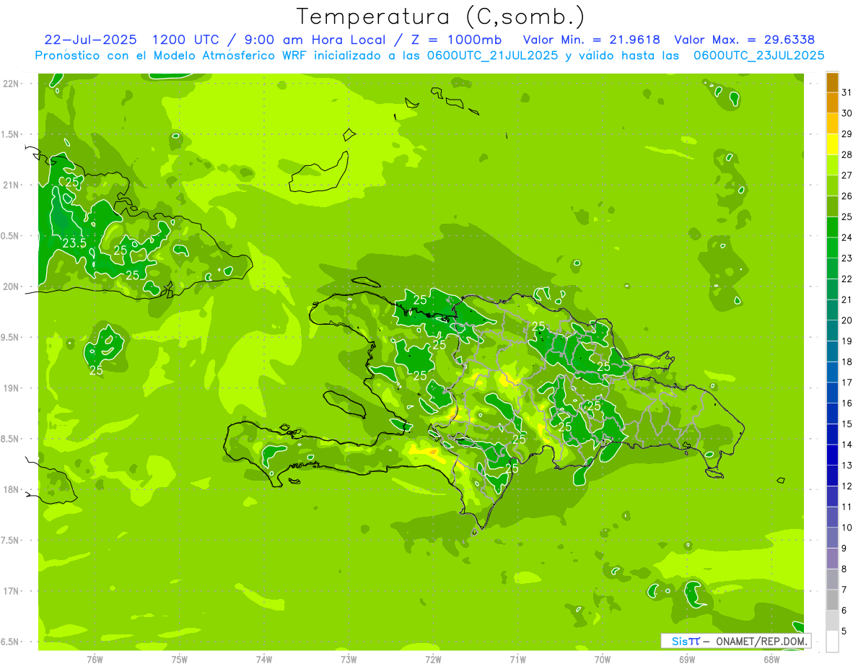Click the '26' value on the color scale
Screen dimensions: 866x669
(x=847, y=196)
